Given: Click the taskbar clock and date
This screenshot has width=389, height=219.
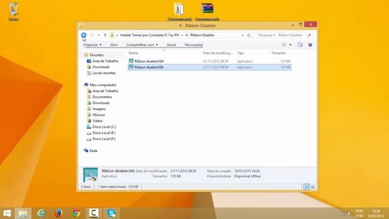Looking at the screenshot, I should (376, 214).
